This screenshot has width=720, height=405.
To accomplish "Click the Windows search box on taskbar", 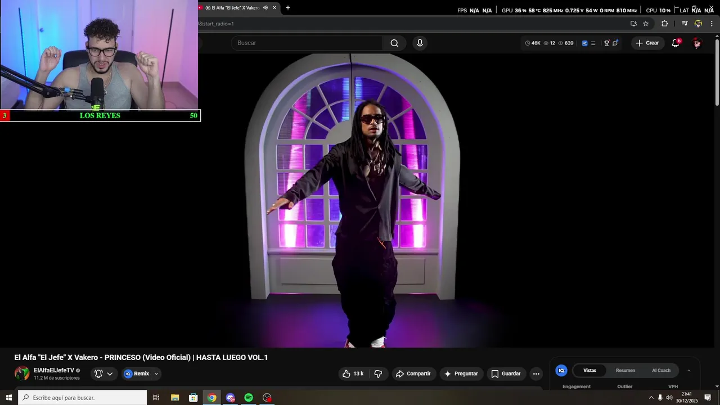I will pyautogui.click(x=82, y=398).
